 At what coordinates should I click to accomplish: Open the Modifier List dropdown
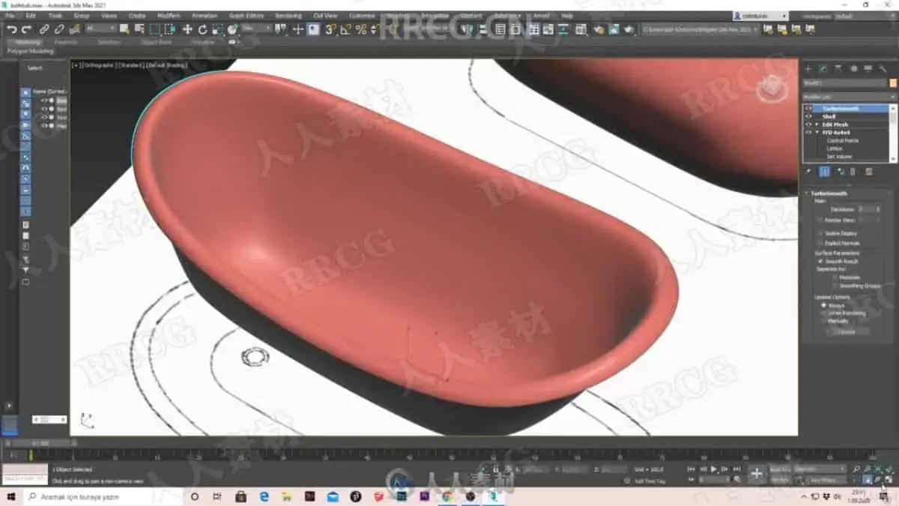[x=850, y=97]
